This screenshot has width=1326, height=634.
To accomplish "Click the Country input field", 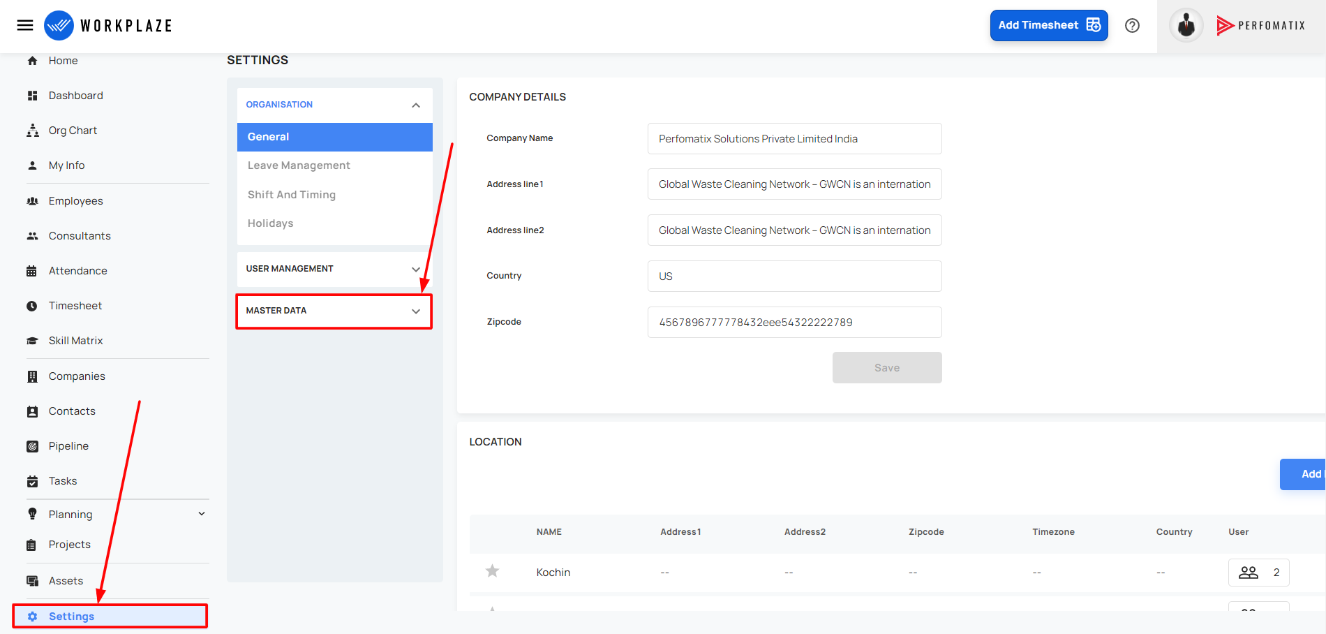I will (795, 277).
